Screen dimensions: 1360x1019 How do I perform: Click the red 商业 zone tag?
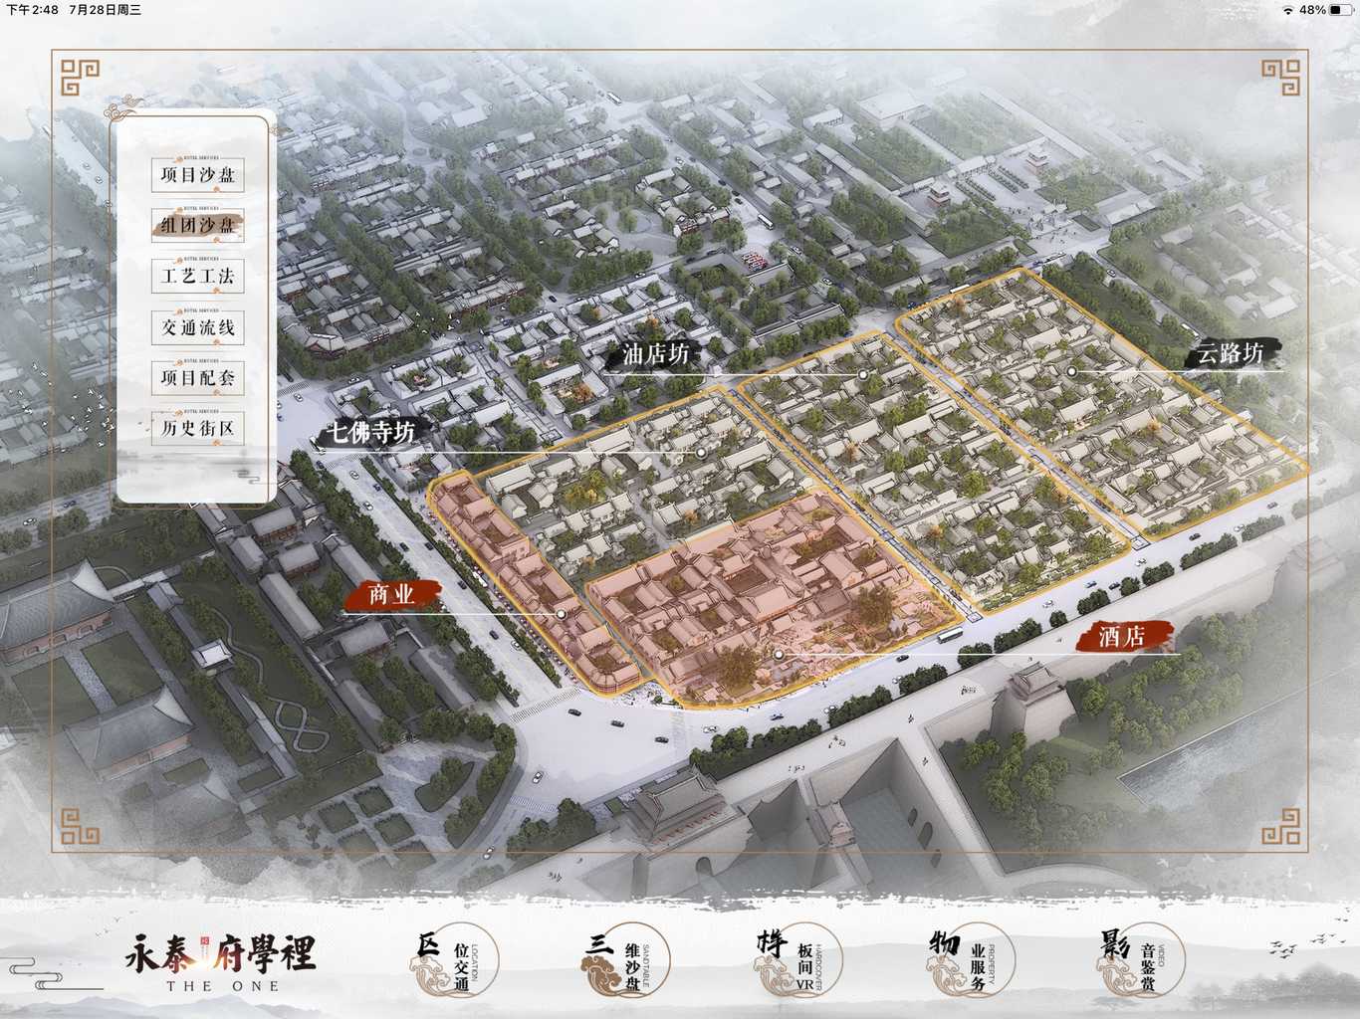pos(391,594)
